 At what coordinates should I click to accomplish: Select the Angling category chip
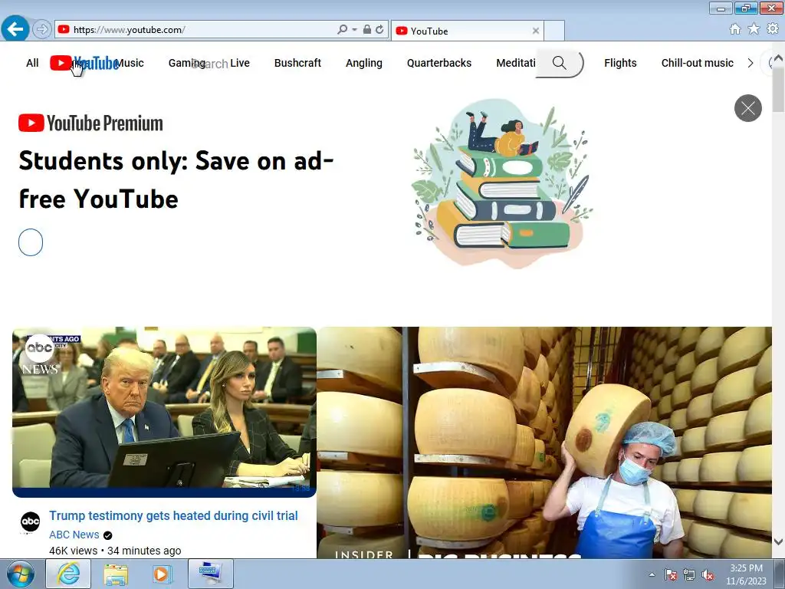pos(364,63)
